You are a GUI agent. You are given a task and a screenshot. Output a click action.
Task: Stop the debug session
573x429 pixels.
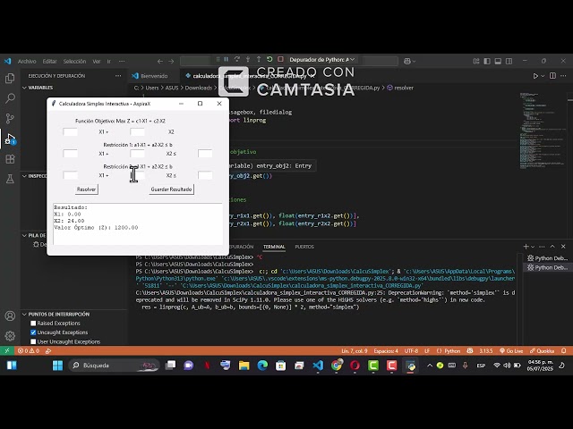point(280,60)
